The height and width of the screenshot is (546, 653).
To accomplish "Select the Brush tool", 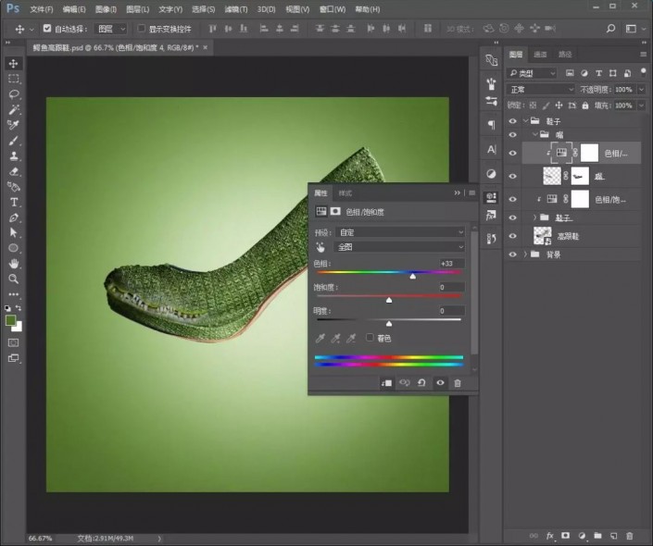I will pos(13,141).
